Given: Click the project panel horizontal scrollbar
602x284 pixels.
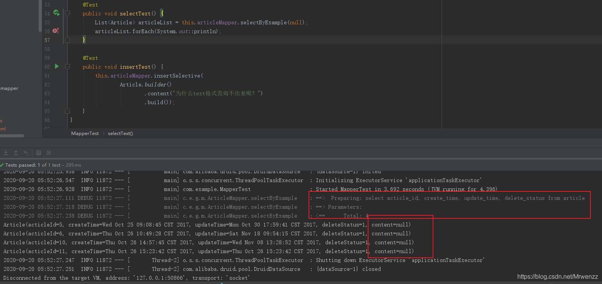Looking at the screenshot, I should click(12, 136).
